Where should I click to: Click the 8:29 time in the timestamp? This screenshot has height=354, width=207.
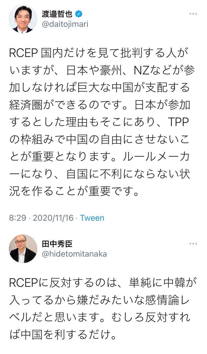pos(18,218)
